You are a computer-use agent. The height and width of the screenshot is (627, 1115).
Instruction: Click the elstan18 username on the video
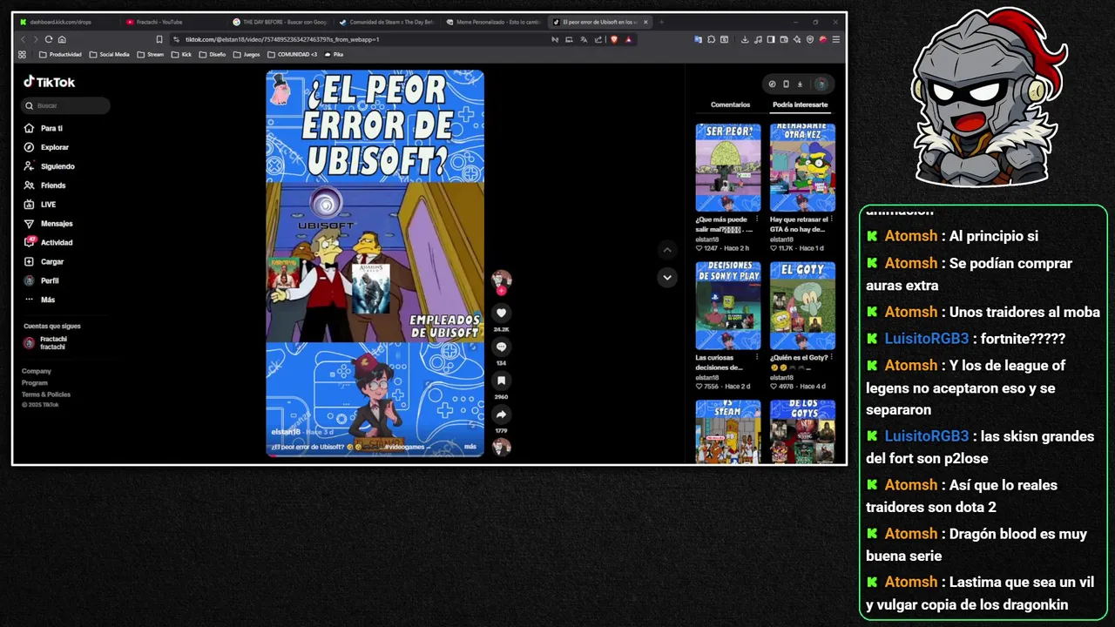286,432
